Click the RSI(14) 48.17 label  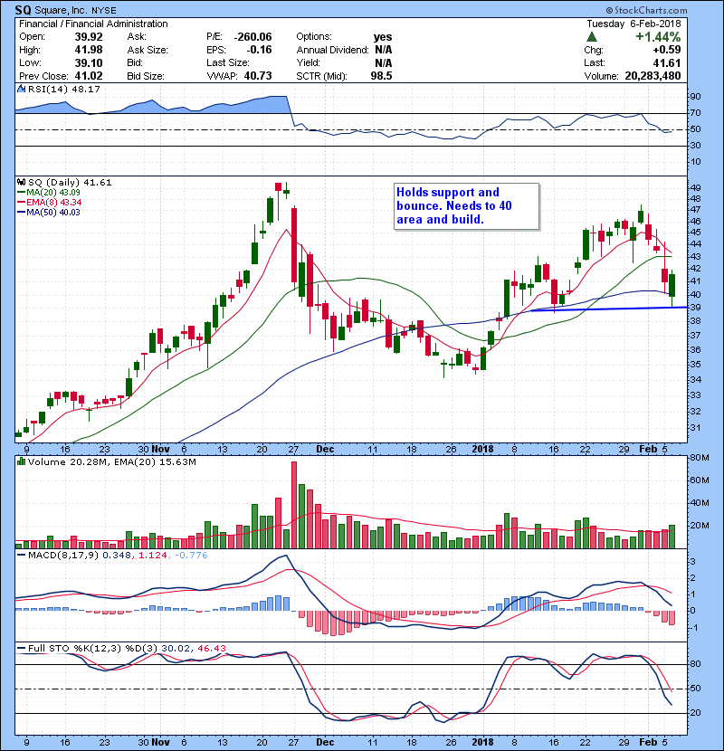[x=64, y=89]
